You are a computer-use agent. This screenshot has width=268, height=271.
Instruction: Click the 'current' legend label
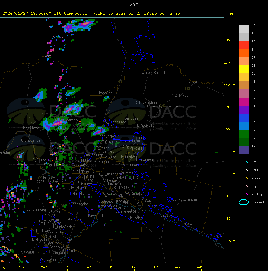pos(258,202)
